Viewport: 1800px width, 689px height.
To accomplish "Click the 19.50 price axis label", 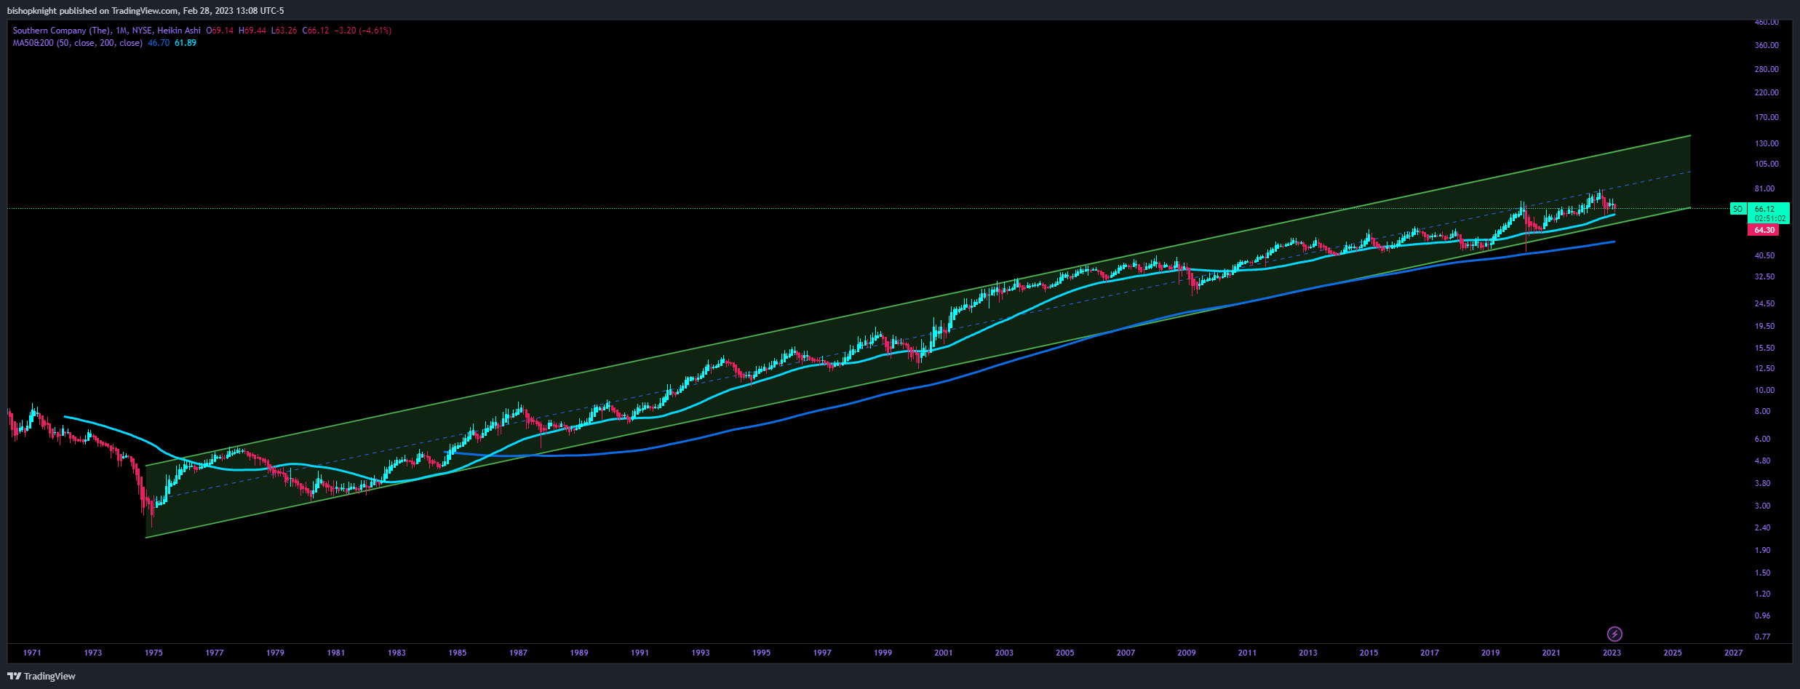I will tap(1764, 326).
